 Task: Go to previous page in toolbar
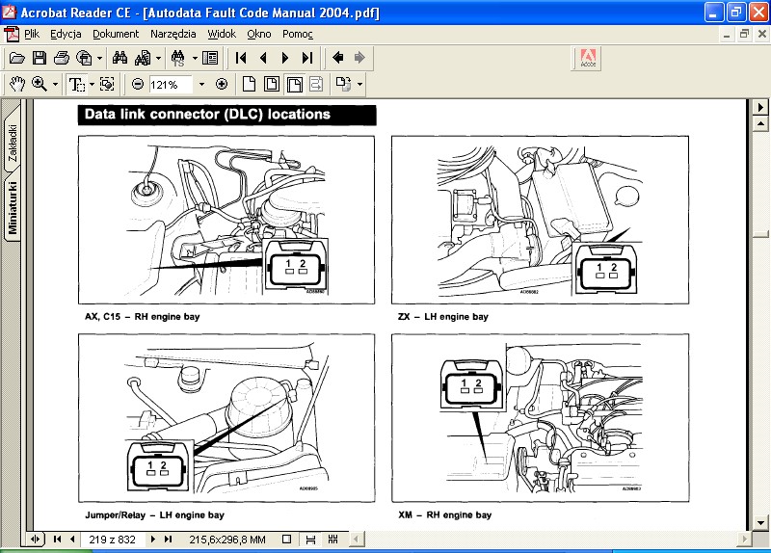[263, 58]
